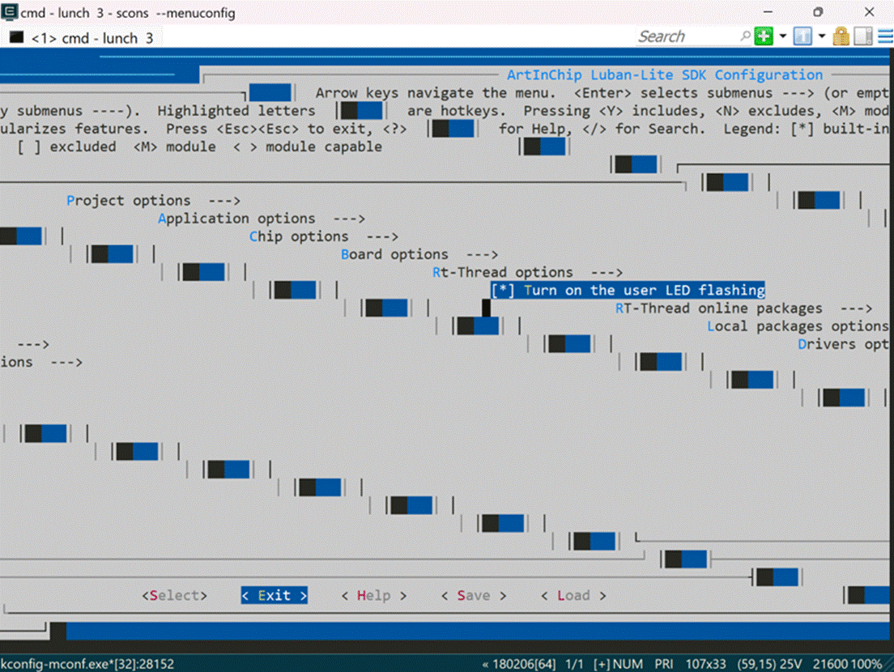
Task: Click the highlighted < Exit > button
Action: pos(275,596)
